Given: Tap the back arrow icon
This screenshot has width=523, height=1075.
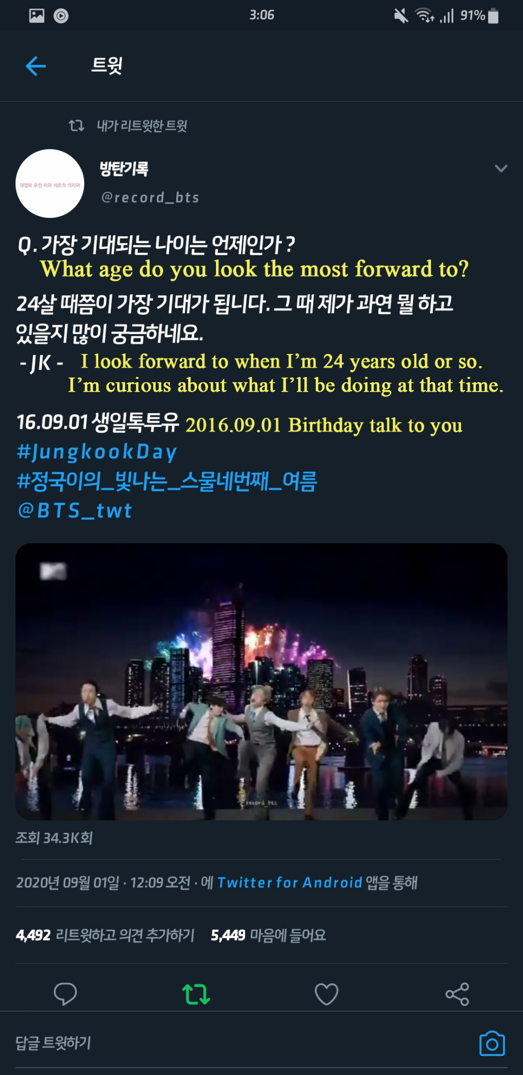Looking at the screenshot, I should pos(36,66).
